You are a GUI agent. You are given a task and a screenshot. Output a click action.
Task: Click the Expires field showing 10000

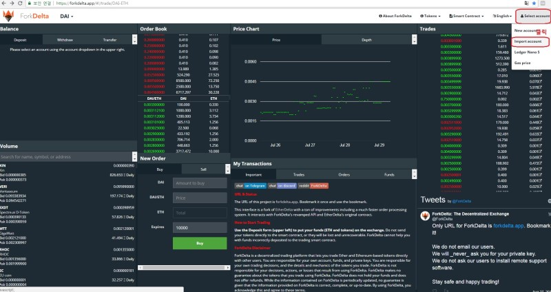pyautogui.click(x=200, y=228)
